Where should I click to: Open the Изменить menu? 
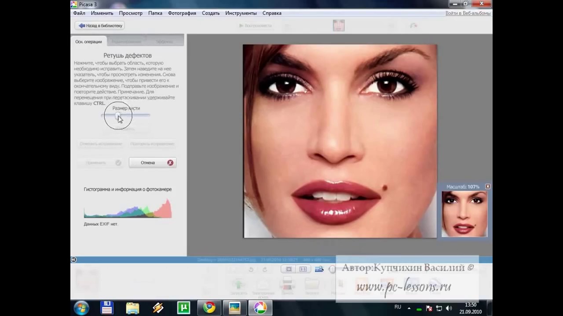pyautogui.click(x=102, y=13)
